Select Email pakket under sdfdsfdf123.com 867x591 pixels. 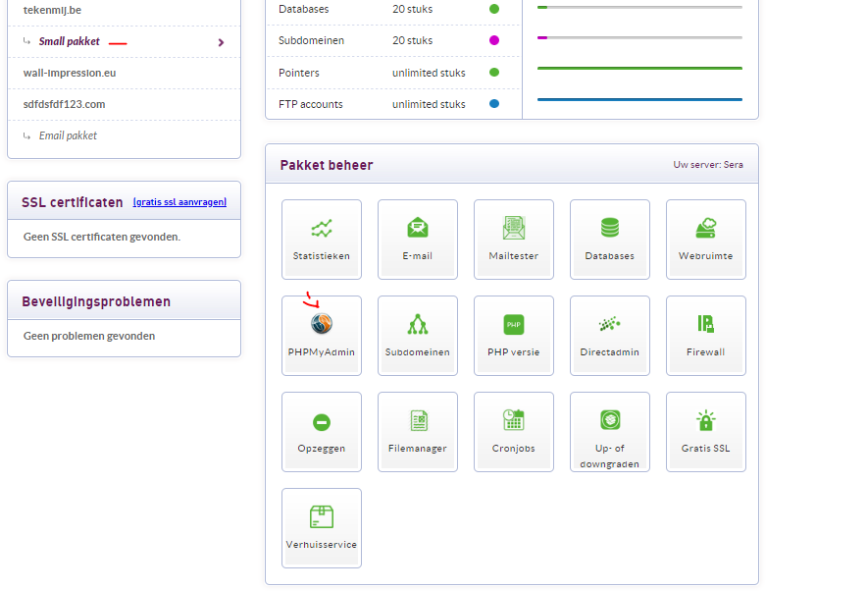click(68, 135)
